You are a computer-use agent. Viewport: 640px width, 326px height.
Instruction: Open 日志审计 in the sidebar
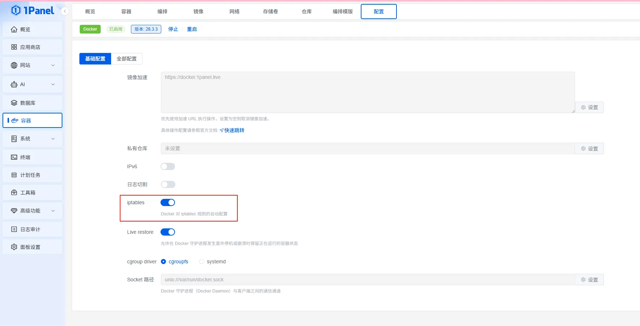click(x=32, y=229)
